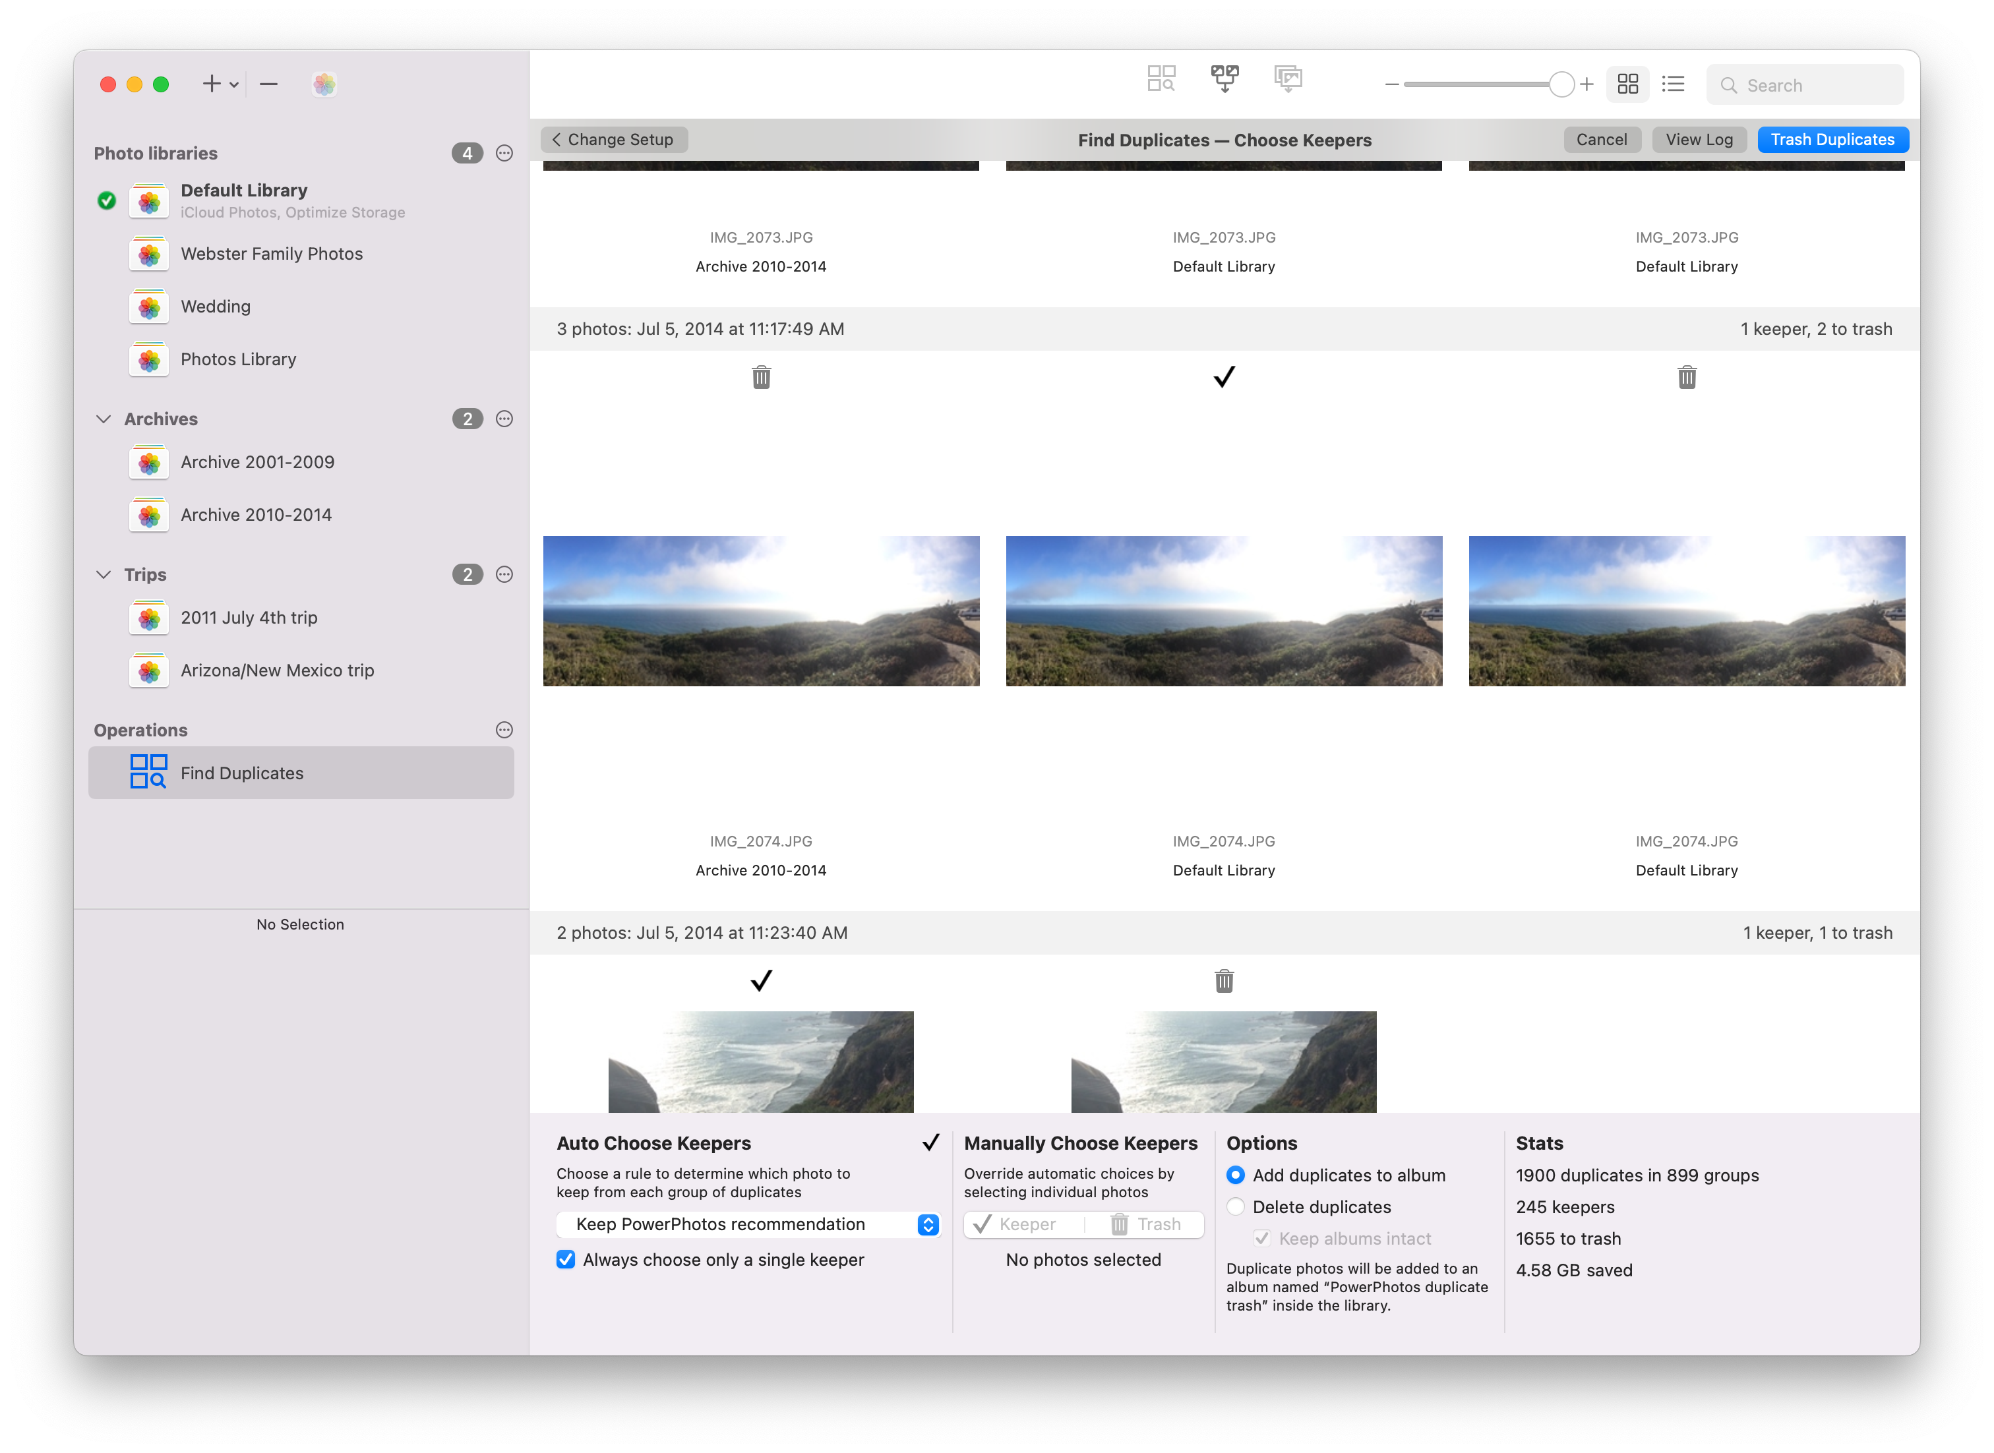Click minus button to remove library
The width and height of the screenshot is (1994, 1453).
pyautogui.click(x=269, y=84)
